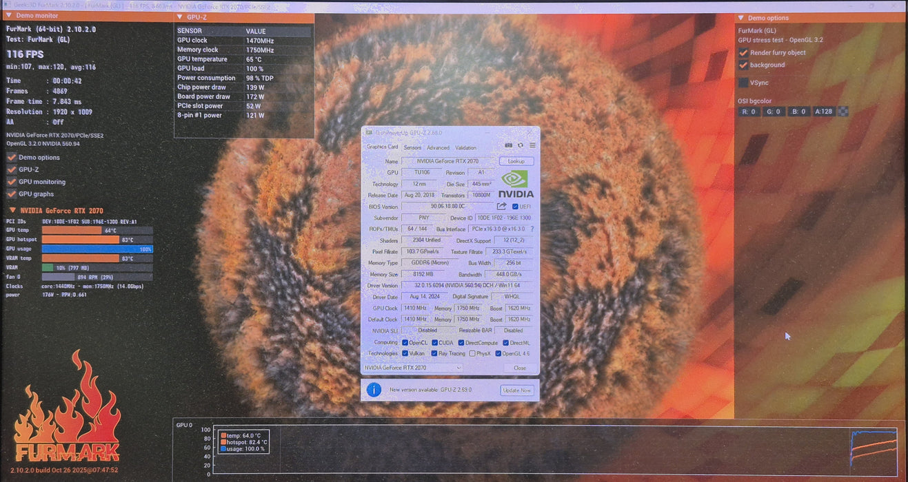
Task: Uncheck the background option
Action: pyautogui.click(x=743, y=65)
